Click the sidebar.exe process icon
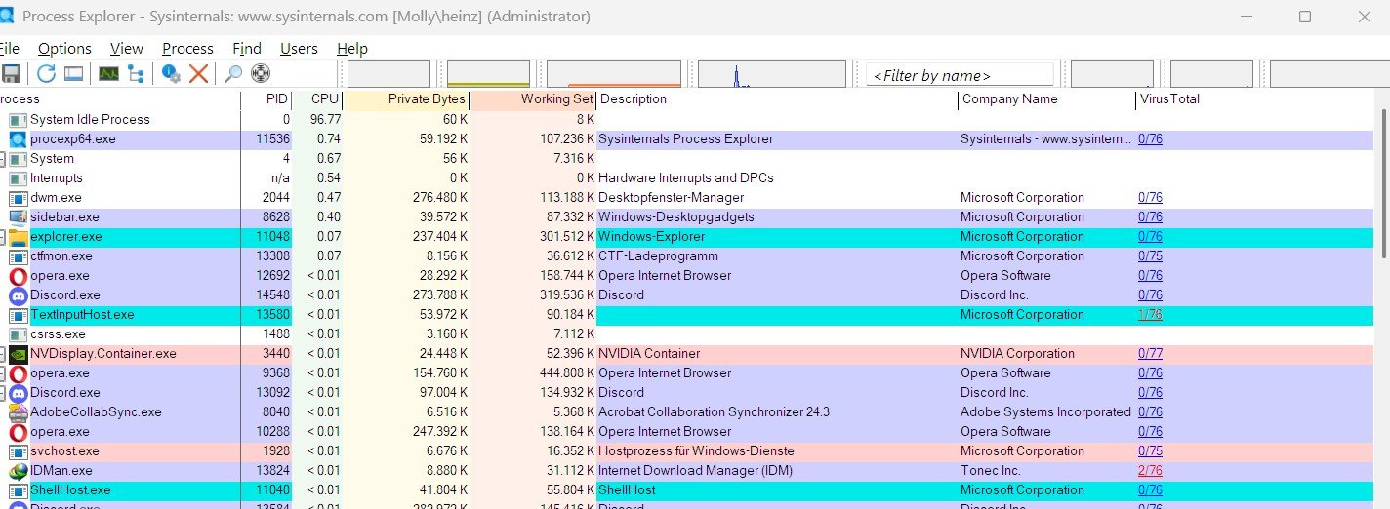 (x=18, y=217)
